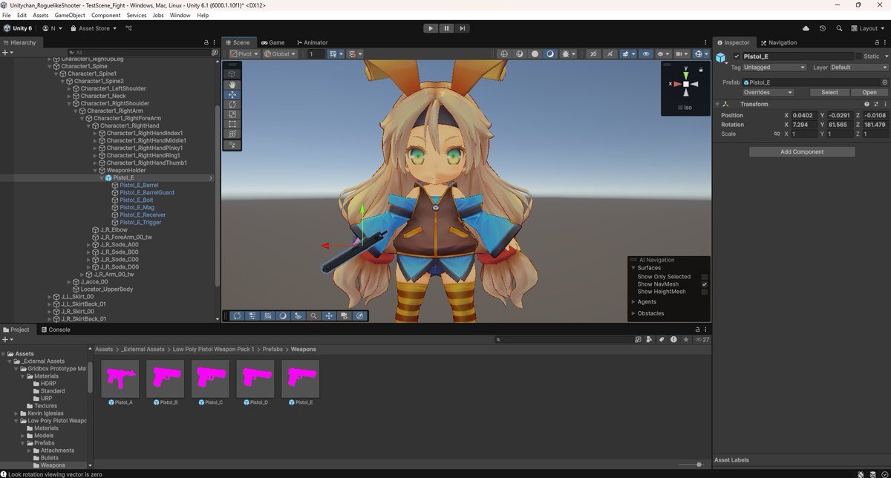Click the version control icon next to Asset Store
The width and height of the screenshot is (891, 478).
pos(128,28)
